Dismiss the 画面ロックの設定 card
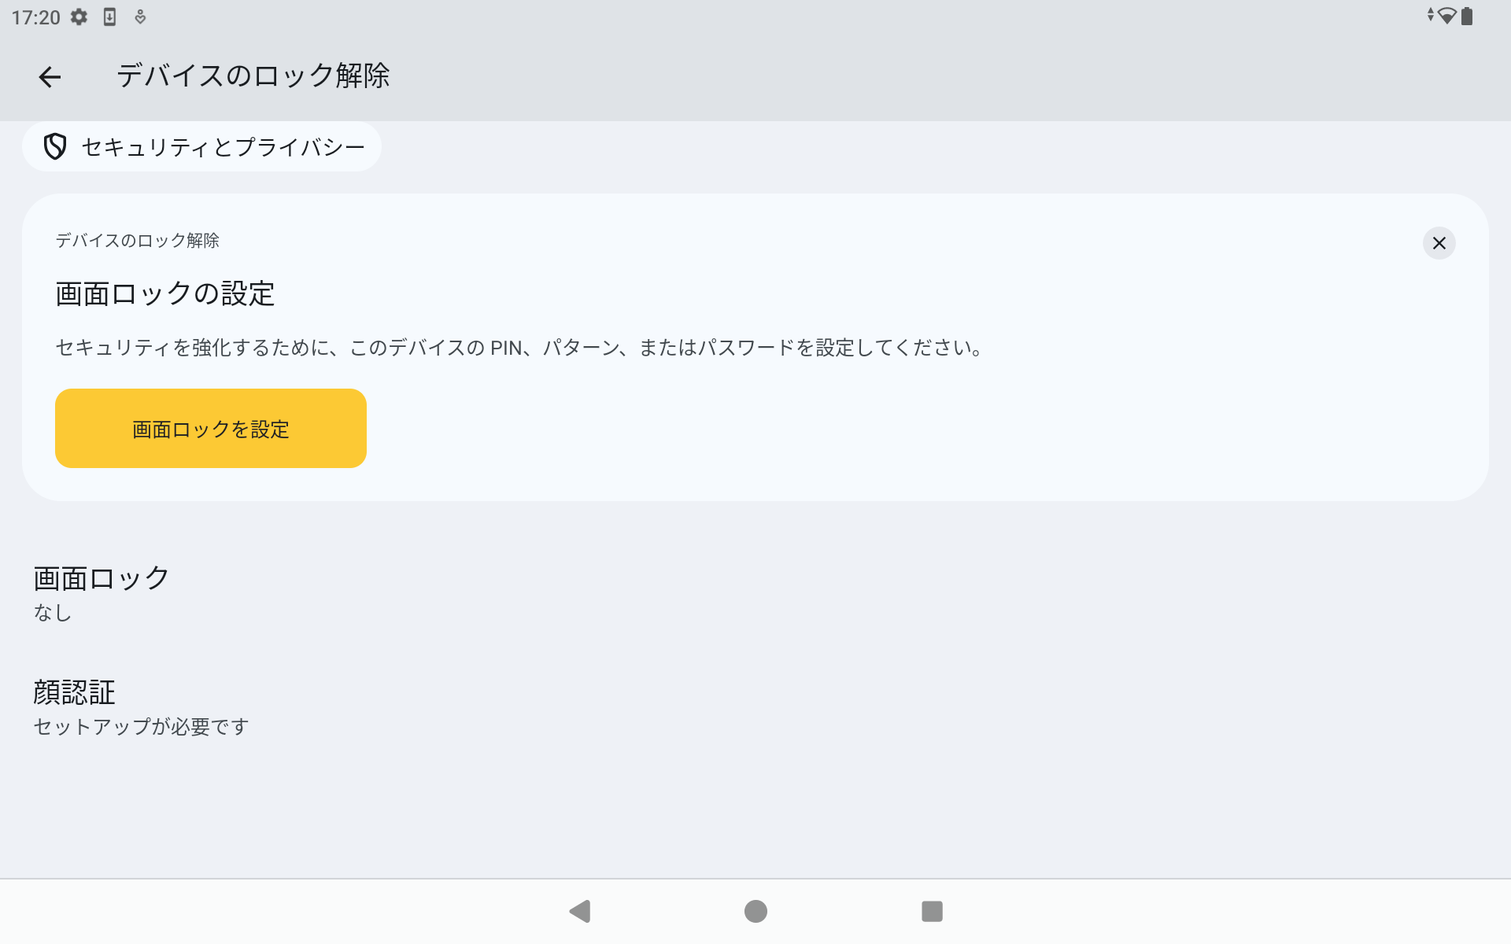 (x=1439, y=243)
